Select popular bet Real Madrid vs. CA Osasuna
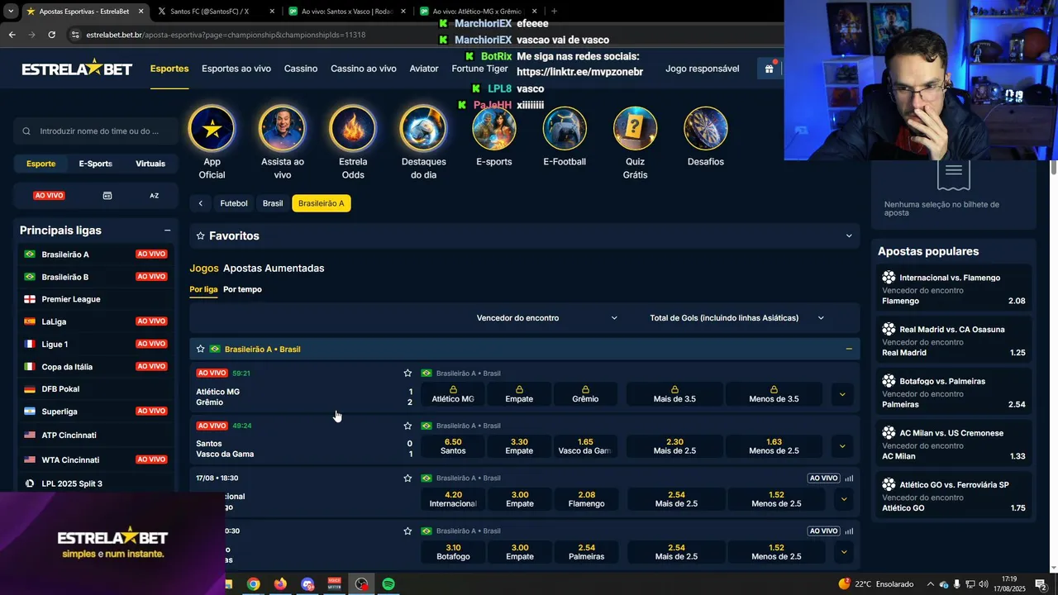Image resolution: width=1058 pixels, height=595 pixels. tap(954, 340)
